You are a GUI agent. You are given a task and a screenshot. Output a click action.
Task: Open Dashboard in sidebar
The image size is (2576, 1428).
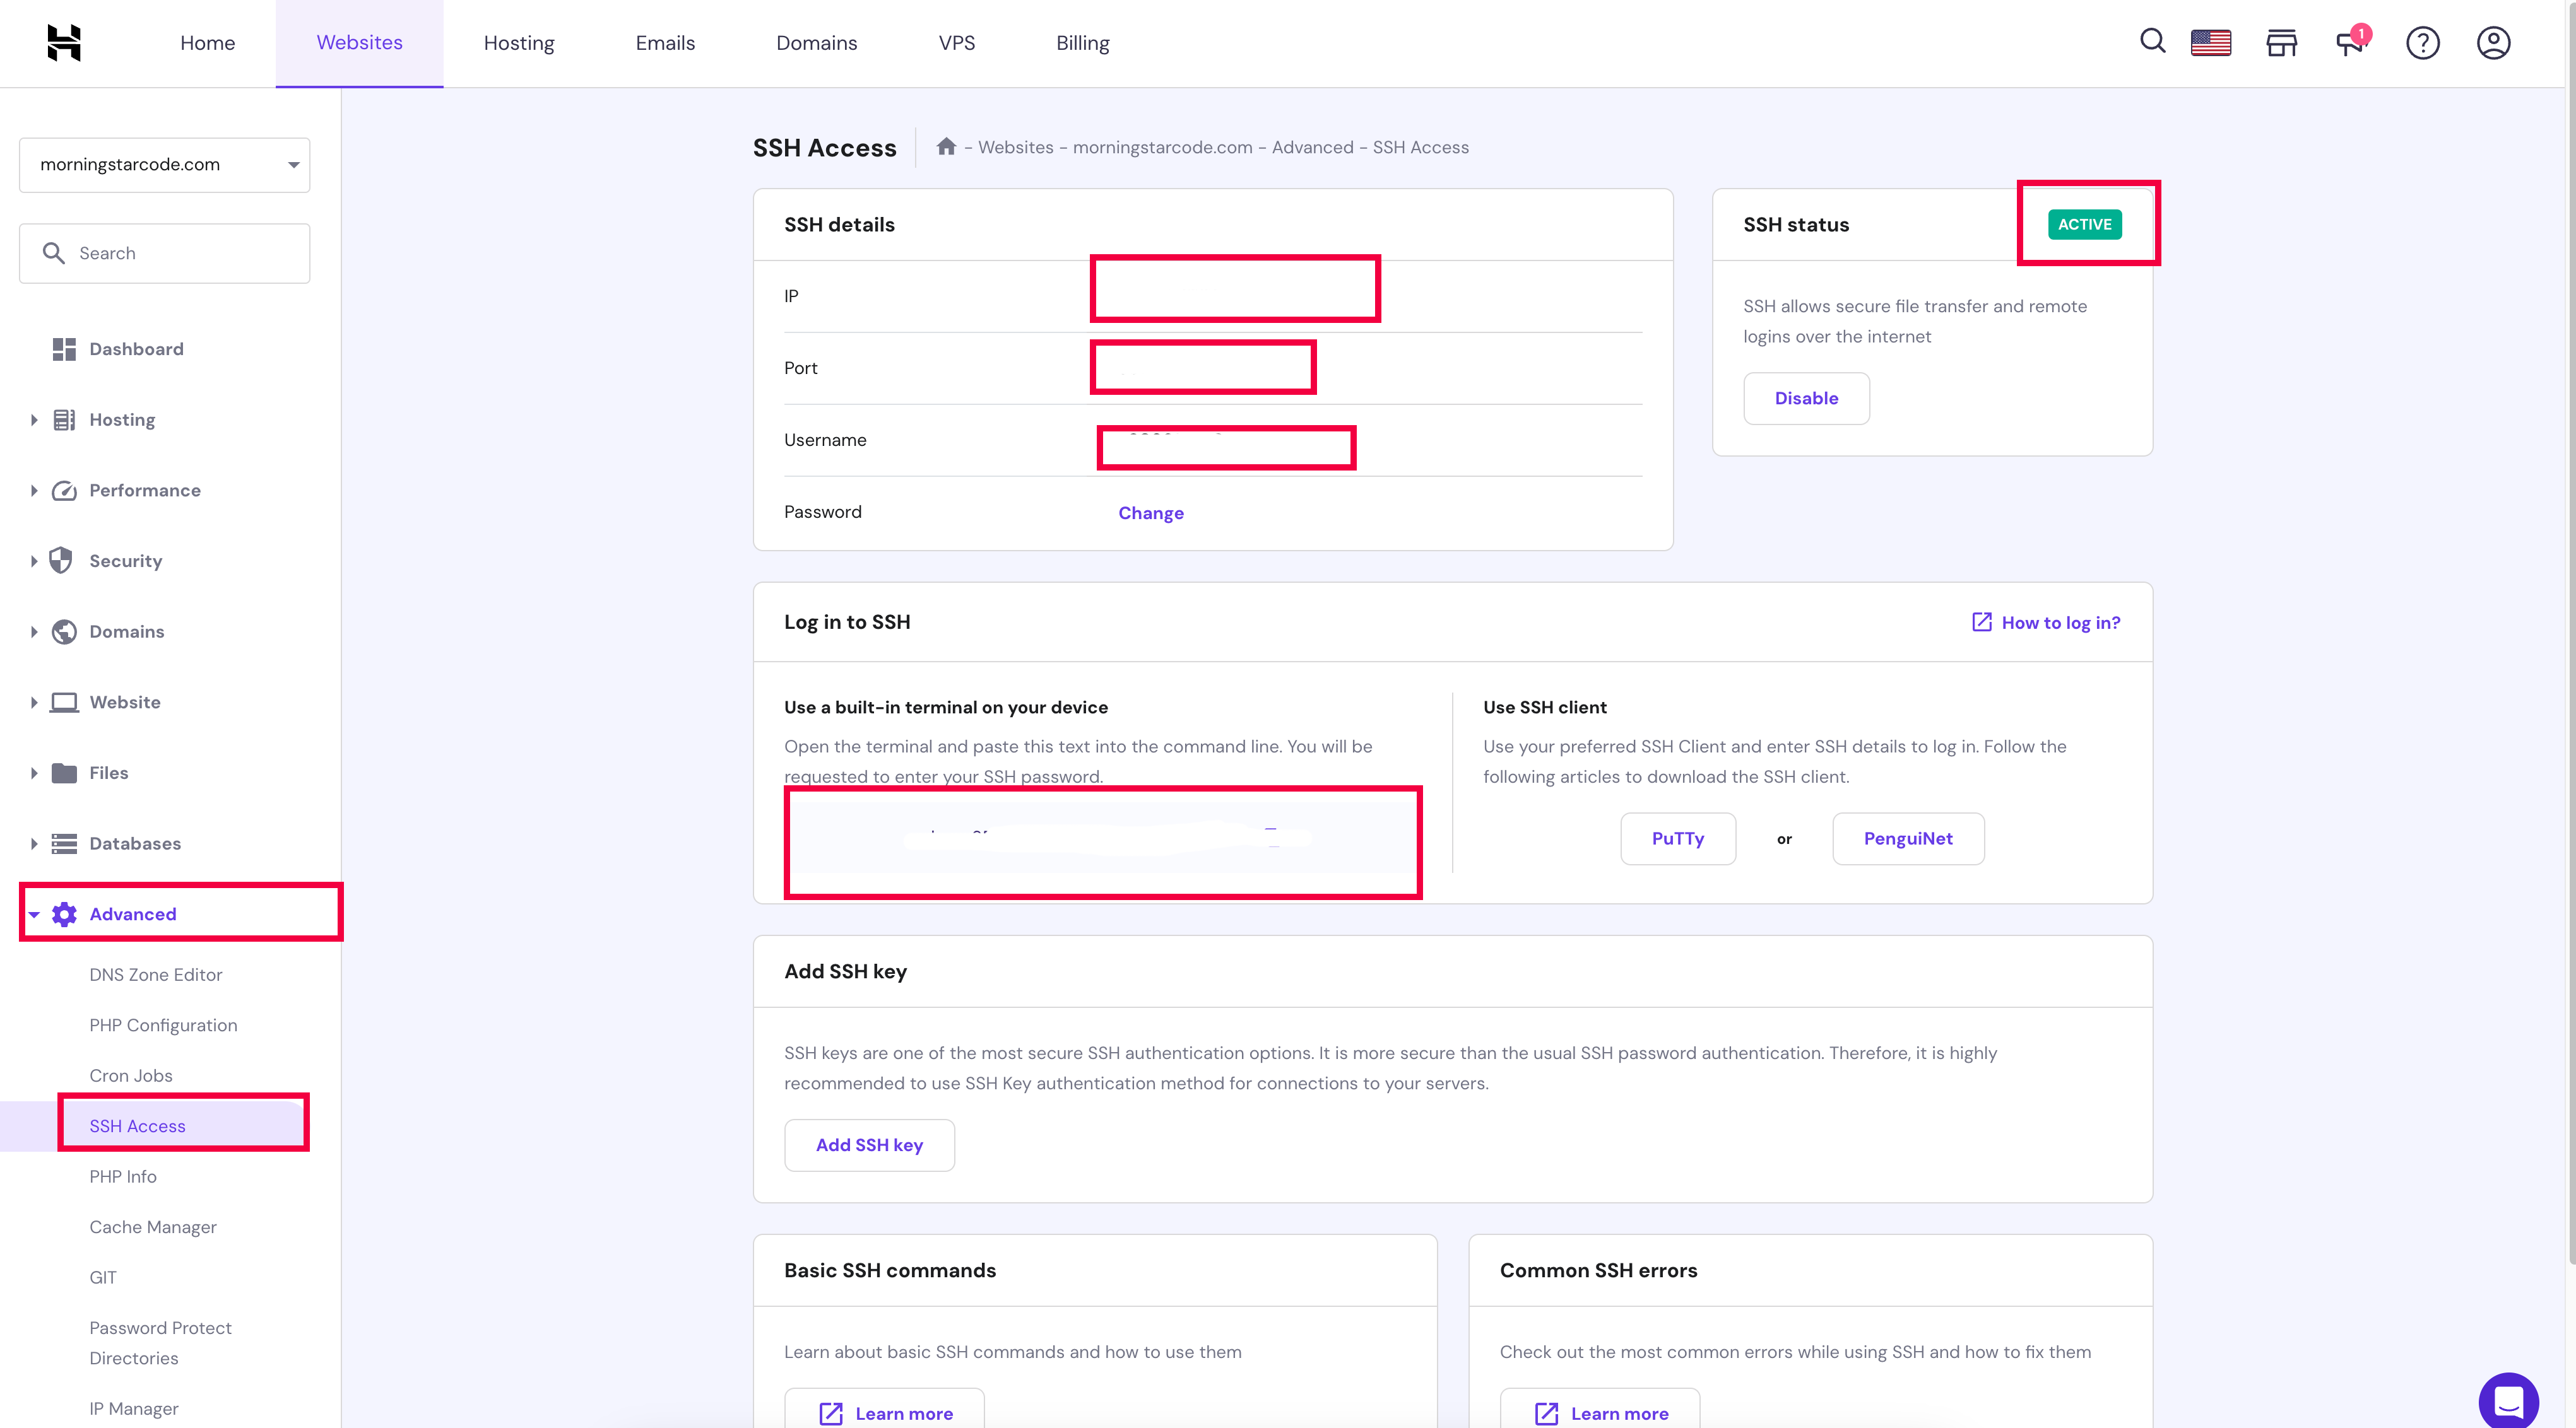coord(136,349)
